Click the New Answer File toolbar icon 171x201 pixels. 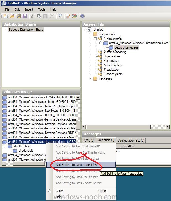pyautogui.click(x=6, y=16)
